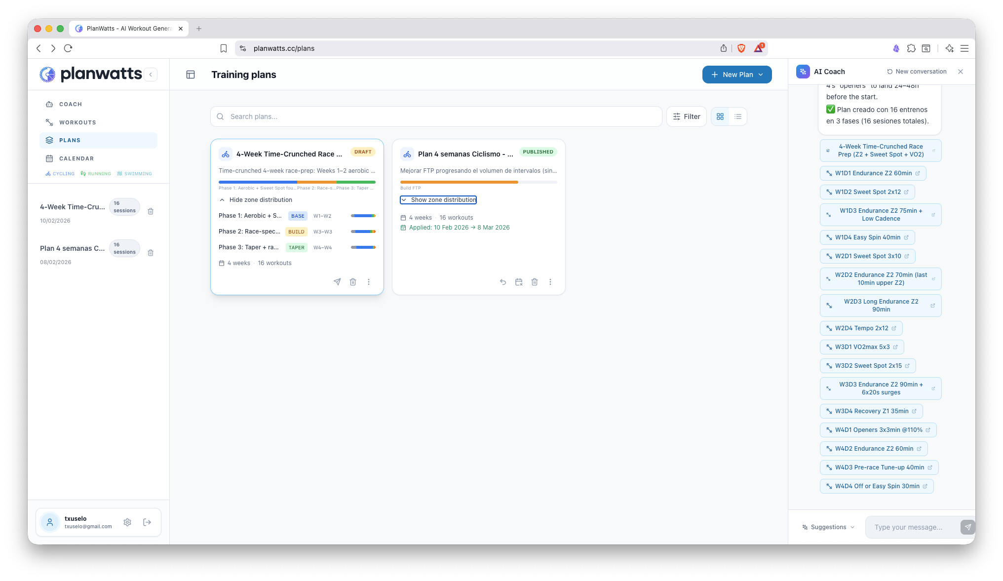The image size is (1003, 581).
Task: Open the calendar action on the published plan
Action: [x=519, y=282]
